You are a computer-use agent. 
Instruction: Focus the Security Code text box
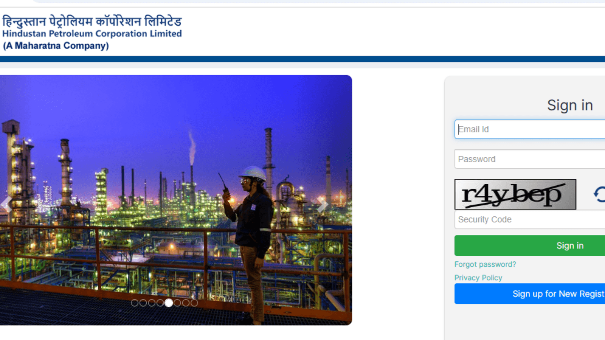[529, 219]
